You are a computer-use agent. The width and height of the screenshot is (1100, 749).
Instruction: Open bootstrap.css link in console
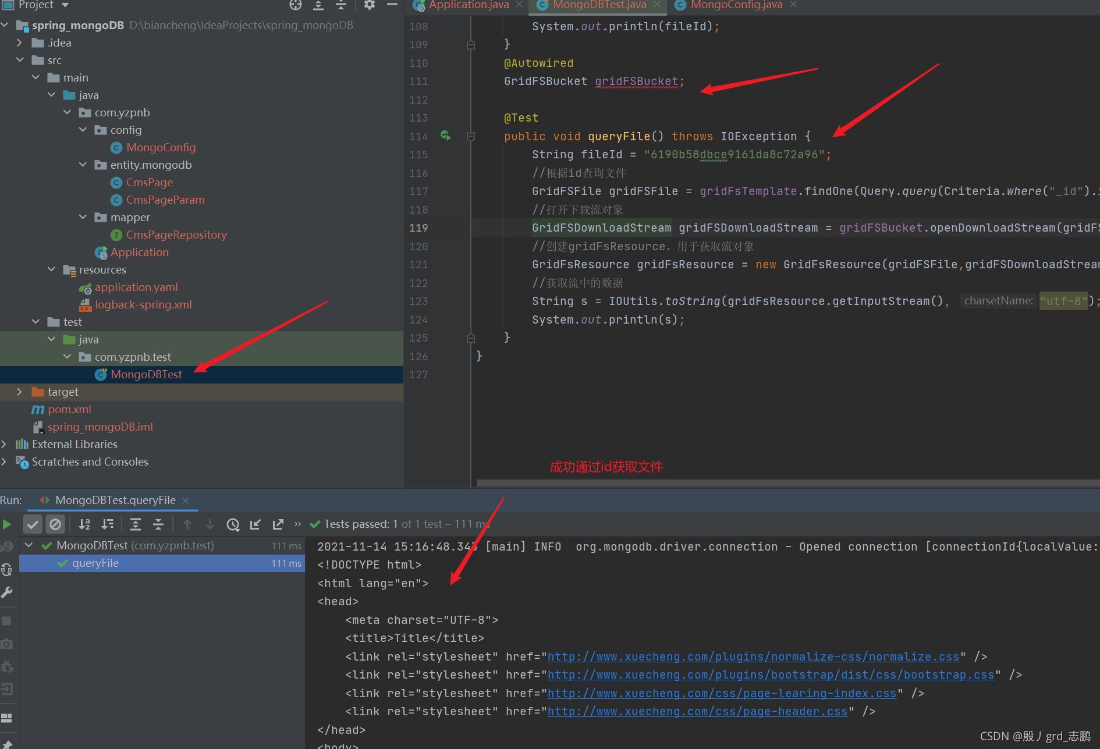[771, 675]
